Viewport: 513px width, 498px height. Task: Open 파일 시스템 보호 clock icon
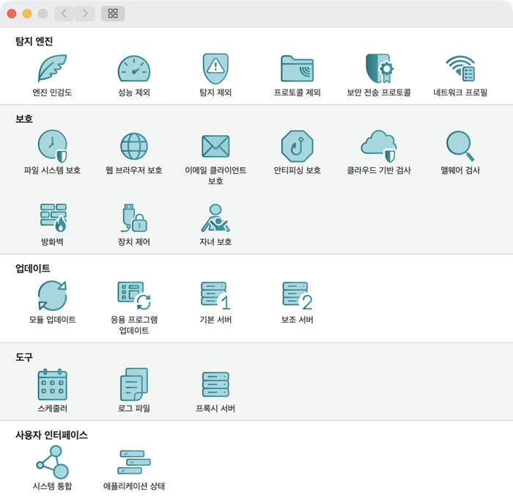[52, 146]
